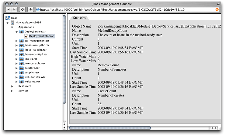Screen dimensions: 225x136
Task: Click the supplier.ear module icon
Action: tap(21, 73)
